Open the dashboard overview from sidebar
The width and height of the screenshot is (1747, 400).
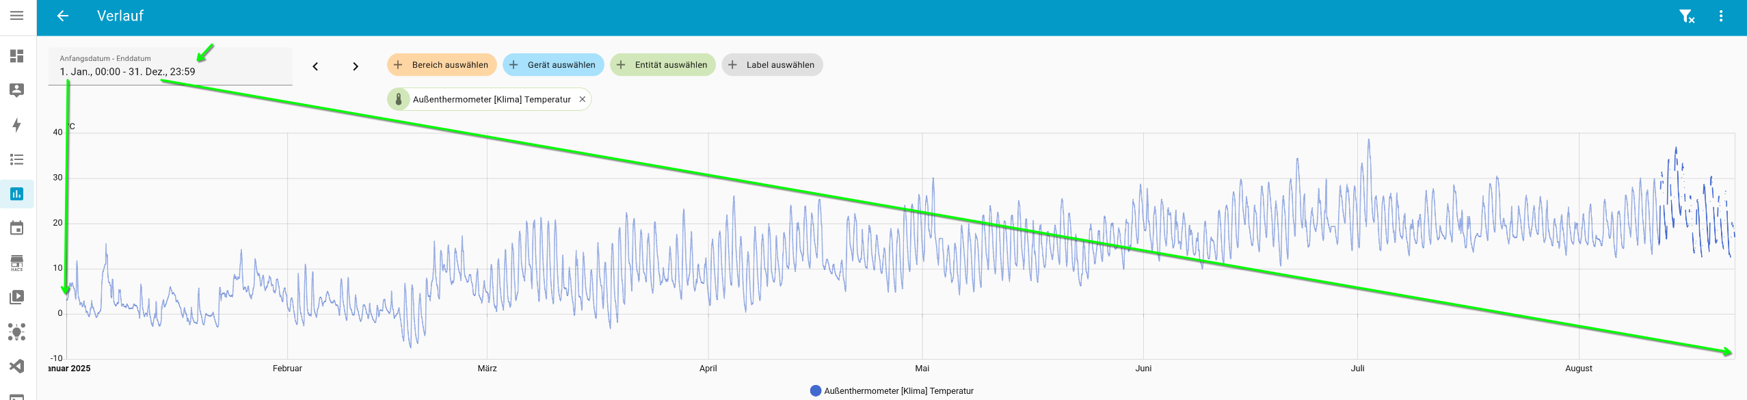tap(17, 56)
